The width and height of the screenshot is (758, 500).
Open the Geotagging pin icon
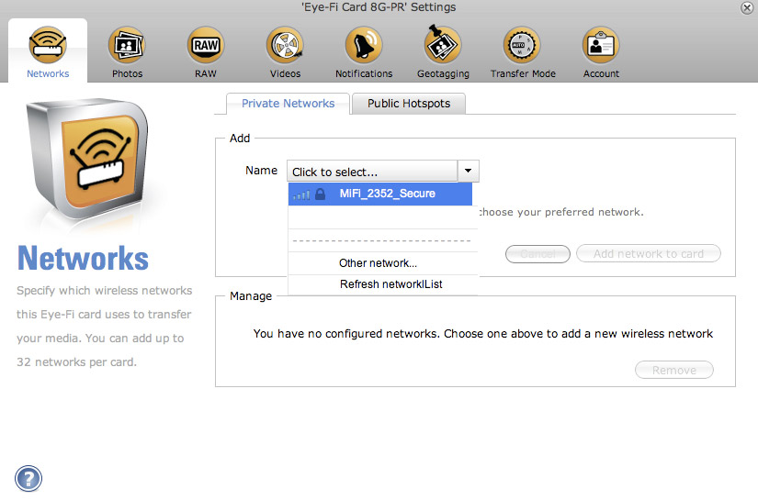[443, 44]
